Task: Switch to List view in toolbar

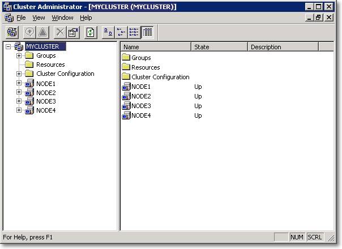Action: tap(134, 32)
